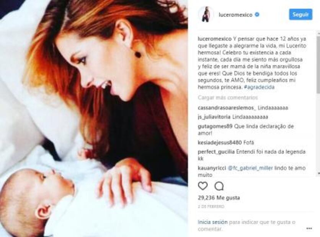Viewport: 320px width, 237px height.
Task: Click the verified badge next to luceromexico
Action: coord(257,15)
